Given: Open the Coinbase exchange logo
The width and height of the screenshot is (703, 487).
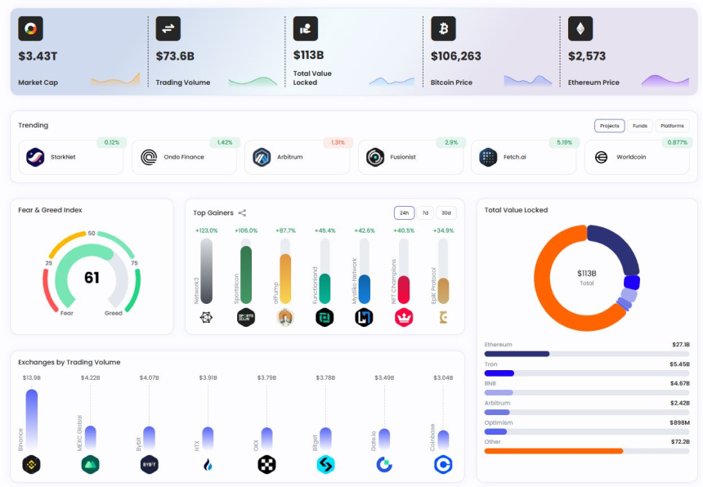Looking at the screenshot, I should pyautogui.click(x=443, y=465).
